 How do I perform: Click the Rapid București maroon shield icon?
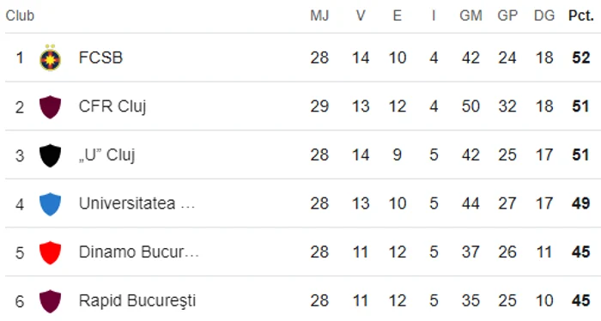[50, 301]
